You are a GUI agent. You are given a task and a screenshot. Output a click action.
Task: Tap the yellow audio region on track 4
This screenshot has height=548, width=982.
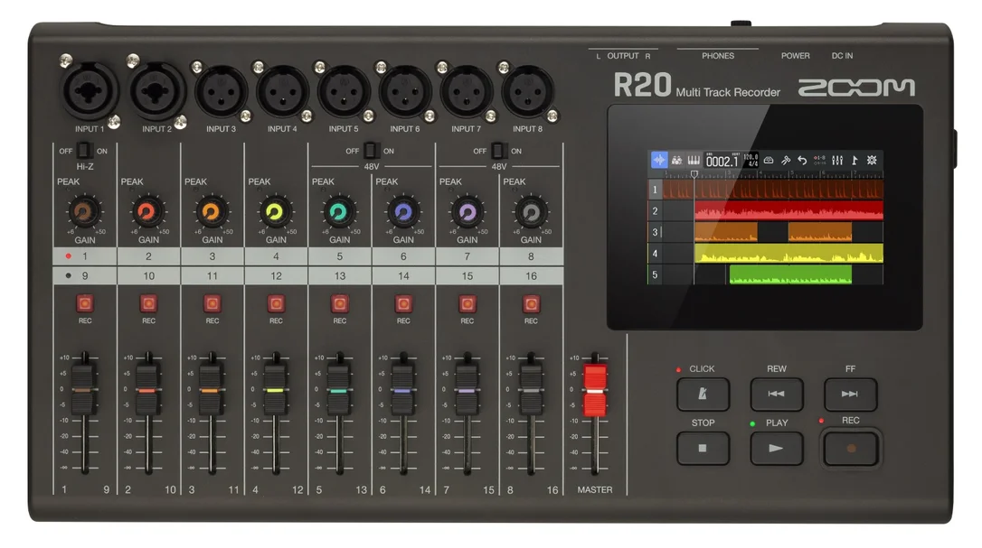coord(788,254)
